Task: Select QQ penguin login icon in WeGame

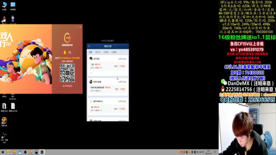Action: coord(65,52)
